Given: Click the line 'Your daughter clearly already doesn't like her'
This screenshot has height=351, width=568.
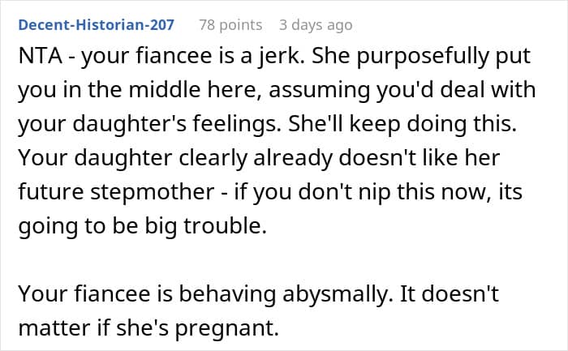Looking at the screenshot, I should pyautogui.click(x=259, y=158).
